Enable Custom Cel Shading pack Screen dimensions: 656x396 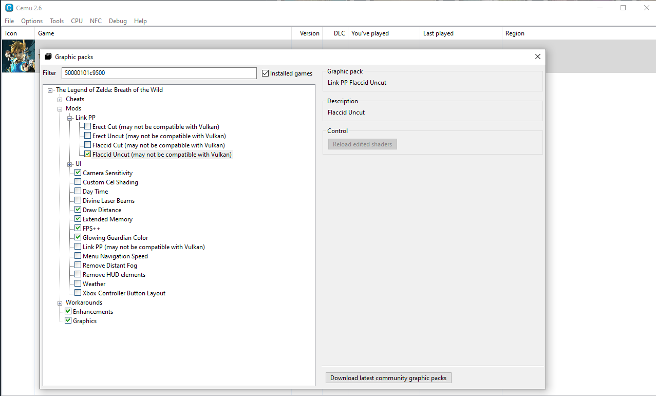(x=78, y=182)
